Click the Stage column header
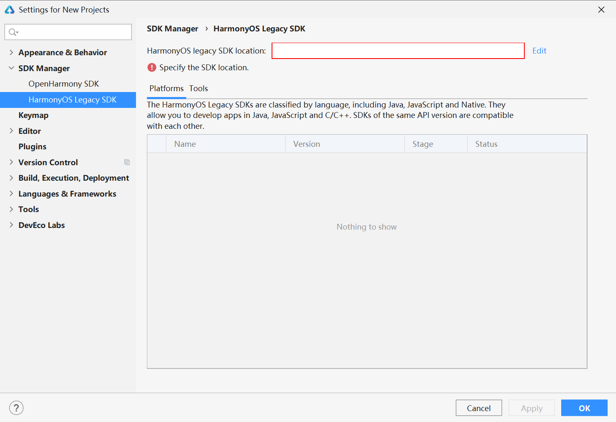 tap(436, 144)
